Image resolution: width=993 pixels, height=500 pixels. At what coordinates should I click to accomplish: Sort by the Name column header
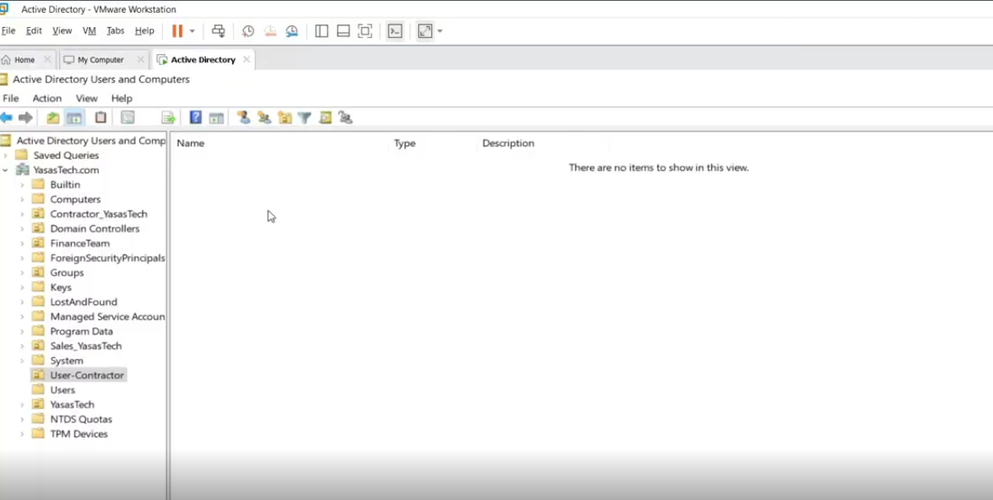click(x=191, y=144)
